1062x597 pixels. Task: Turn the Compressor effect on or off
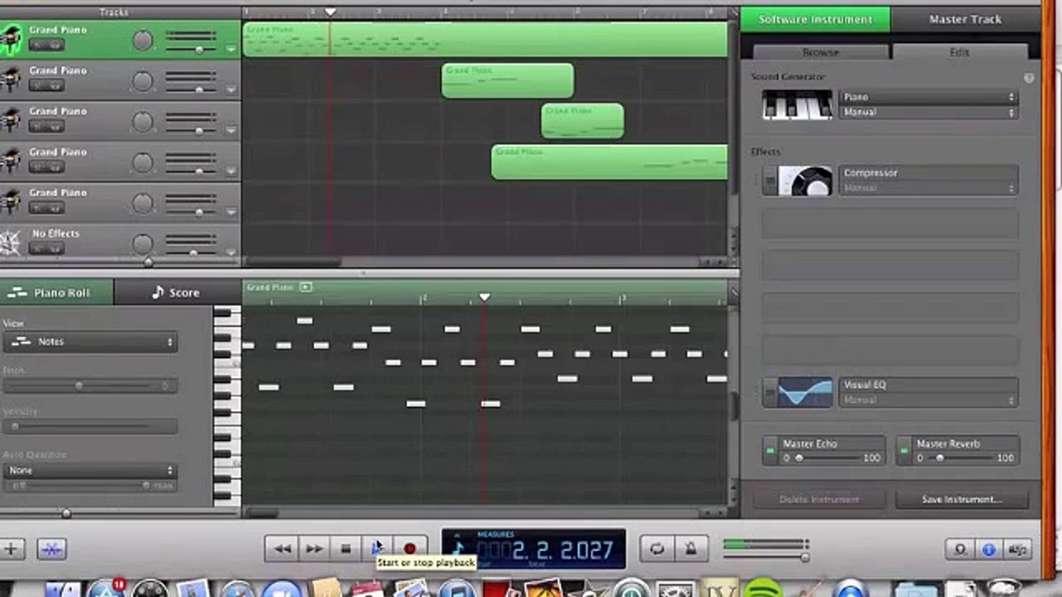click(x=769, y=181)
